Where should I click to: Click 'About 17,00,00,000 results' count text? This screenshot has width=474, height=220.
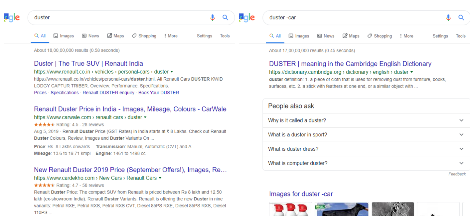click(312, 51)
